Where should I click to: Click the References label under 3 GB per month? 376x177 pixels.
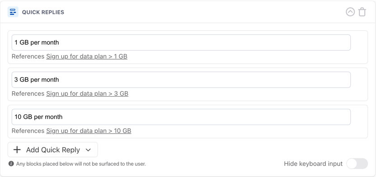click(28, 93)
